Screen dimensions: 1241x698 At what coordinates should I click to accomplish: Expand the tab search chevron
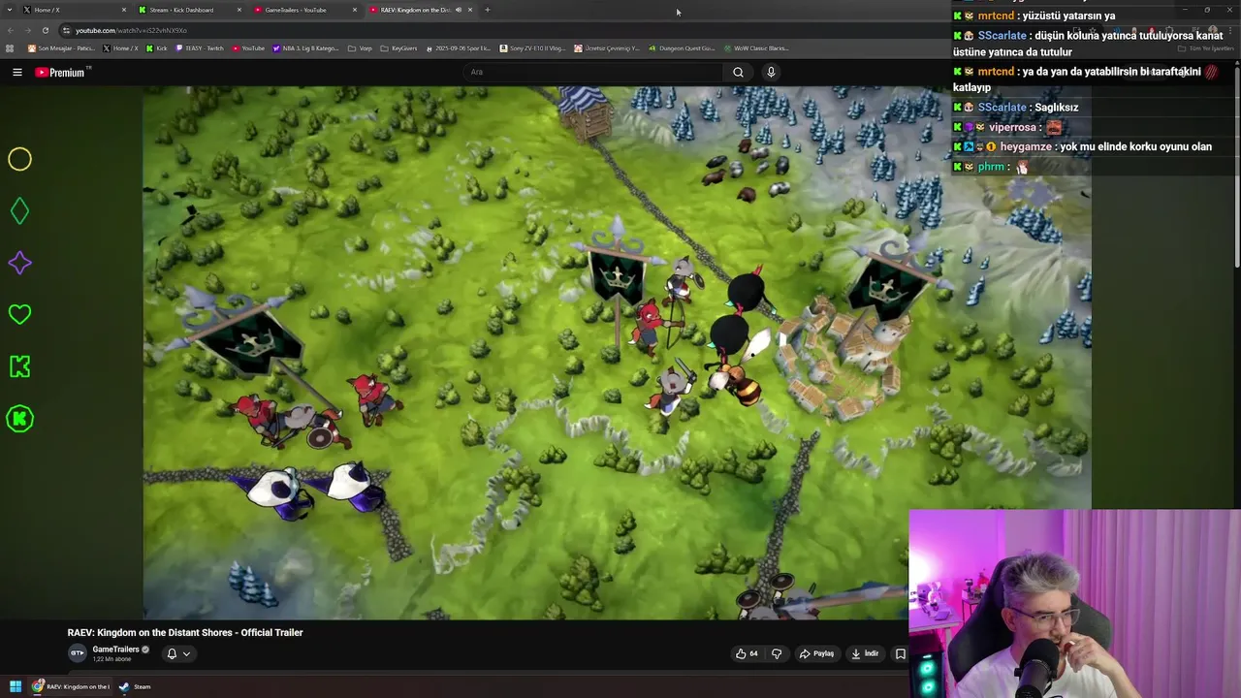(x=8, y=10)
